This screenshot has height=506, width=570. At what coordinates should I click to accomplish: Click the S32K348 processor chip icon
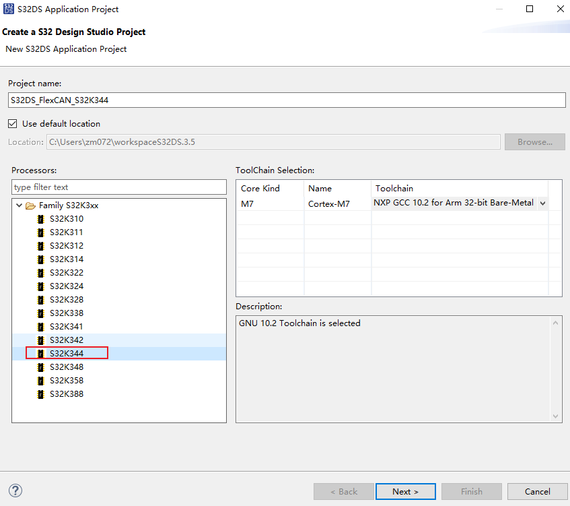40,367
